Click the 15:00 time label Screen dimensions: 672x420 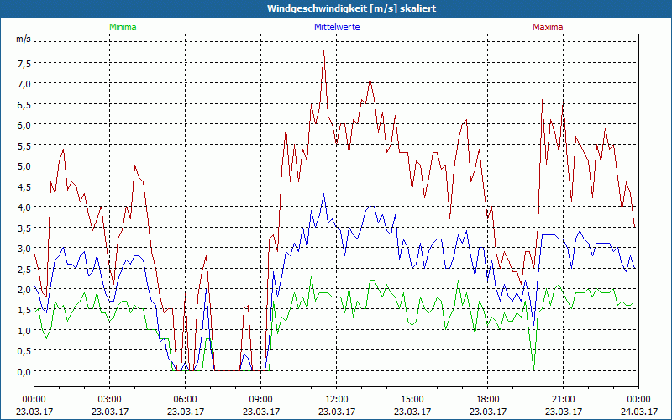click(412, 400)
